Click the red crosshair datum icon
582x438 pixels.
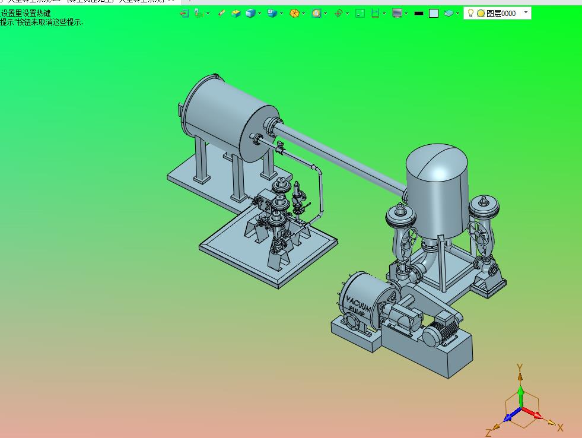click(x=338, y=14)
